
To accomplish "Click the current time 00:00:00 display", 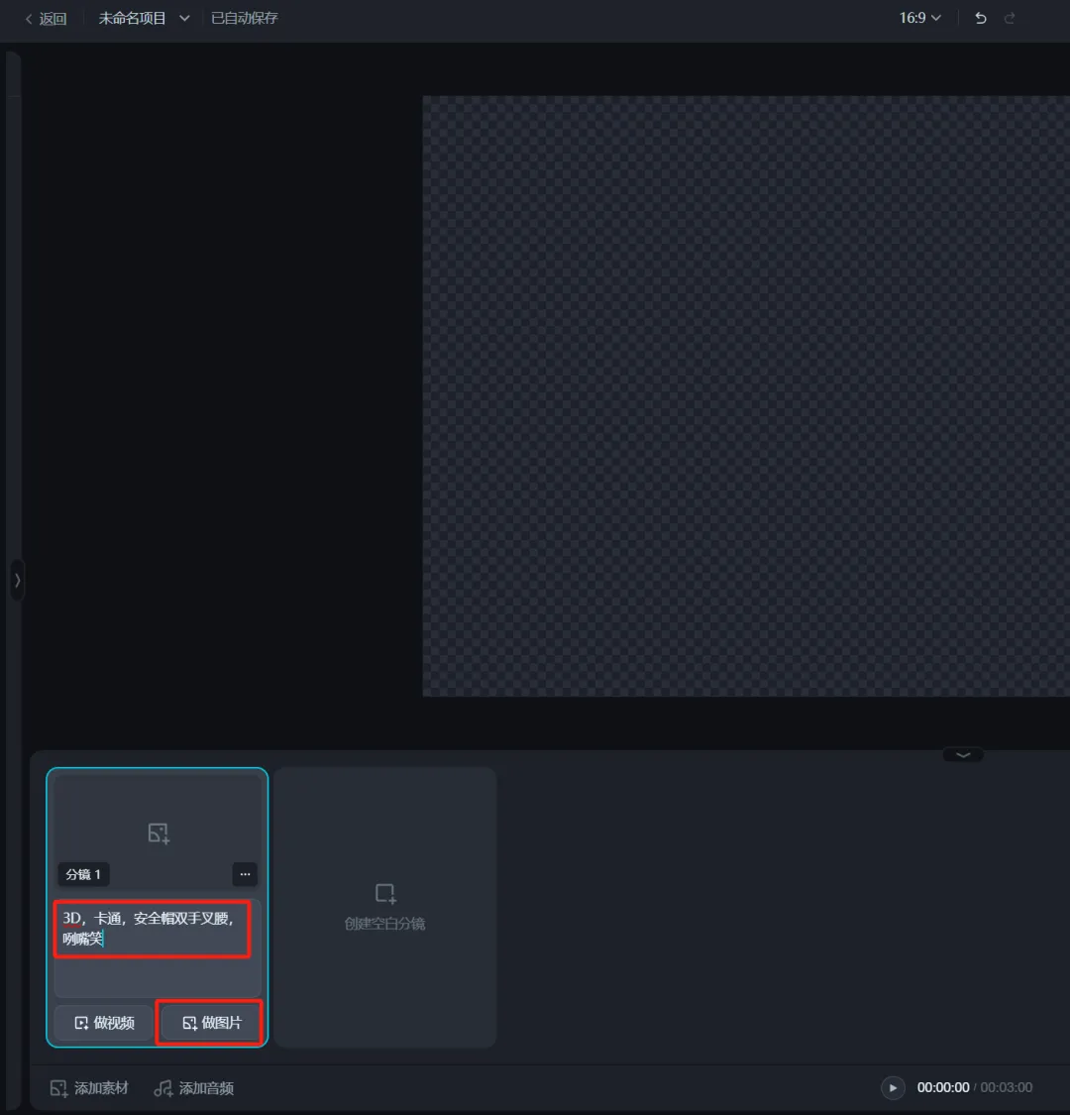I will coord(942,1087).
